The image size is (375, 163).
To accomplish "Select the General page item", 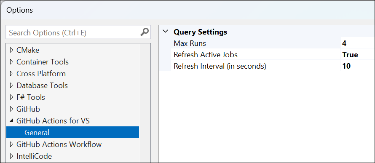I will pos(73,132).
